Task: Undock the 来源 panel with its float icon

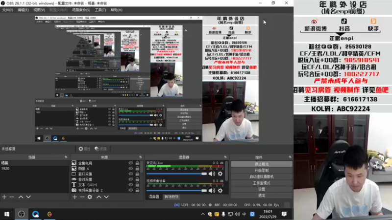Action: click(x=141, y=157)
